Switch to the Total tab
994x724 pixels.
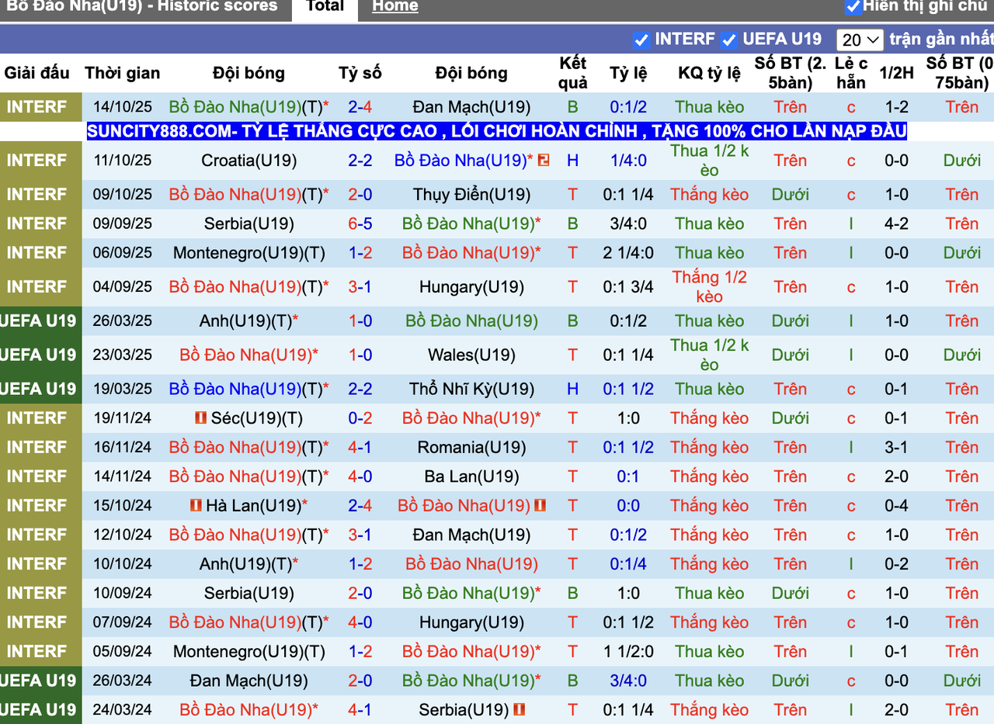pyautogui.click(x=325, y=7)
